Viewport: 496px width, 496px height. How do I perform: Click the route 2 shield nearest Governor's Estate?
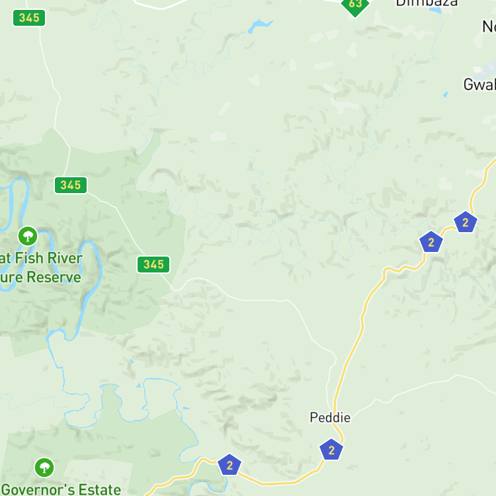pos(229,465)
